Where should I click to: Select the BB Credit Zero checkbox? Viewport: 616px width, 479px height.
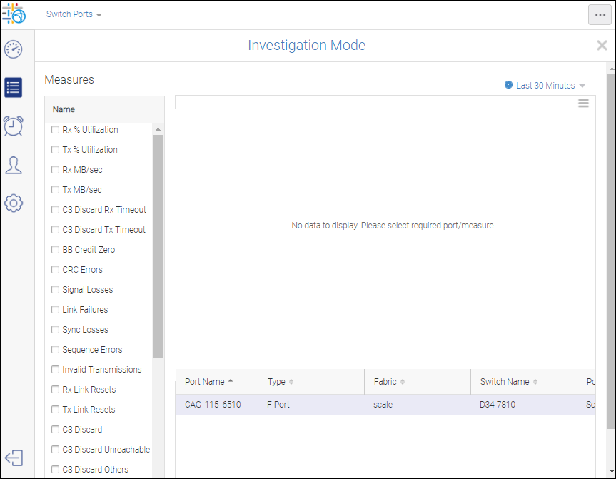coord(56,250)
